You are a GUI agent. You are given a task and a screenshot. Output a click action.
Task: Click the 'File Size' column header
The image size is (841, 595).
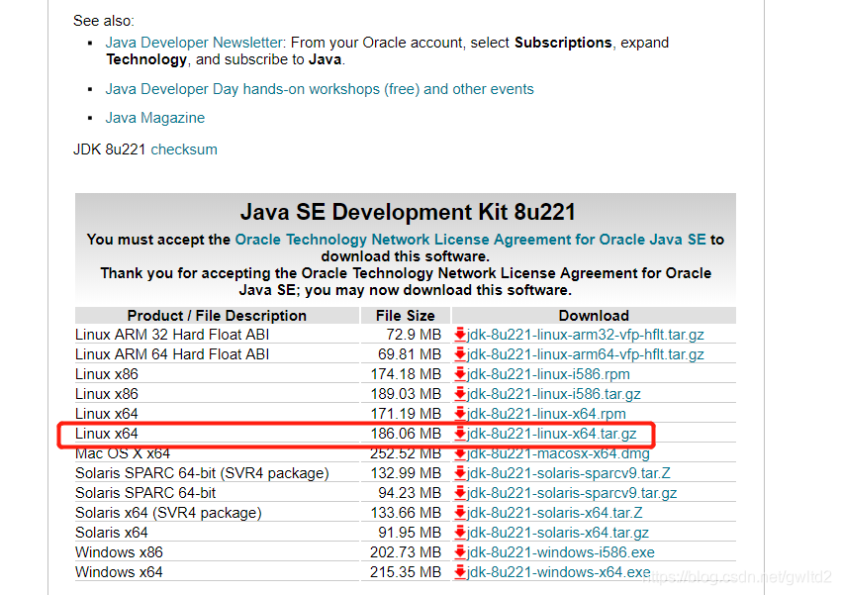coord(406,316)
